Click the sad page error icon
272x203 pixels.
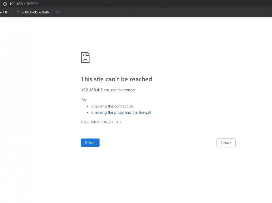click(85, 57)
